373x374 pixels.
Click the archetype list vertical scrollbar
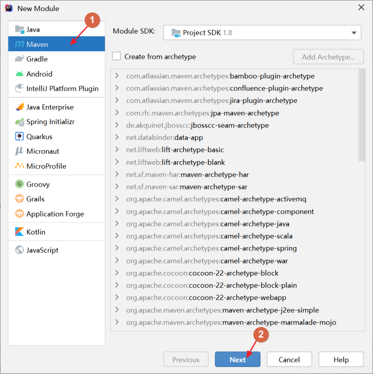pos(362,115)
